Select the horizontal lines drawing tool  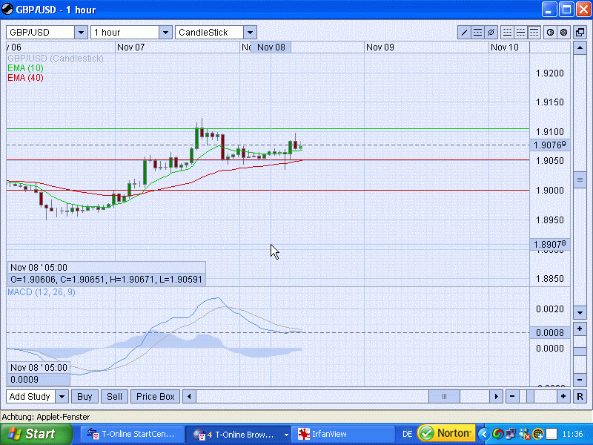click(x=477, y=33)
